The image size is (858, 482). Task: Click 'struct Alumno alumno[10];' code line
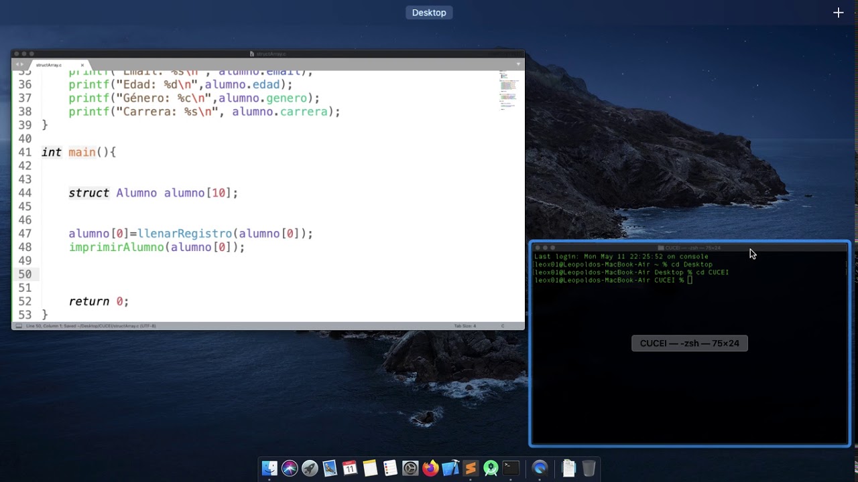(x=153, y=193)
